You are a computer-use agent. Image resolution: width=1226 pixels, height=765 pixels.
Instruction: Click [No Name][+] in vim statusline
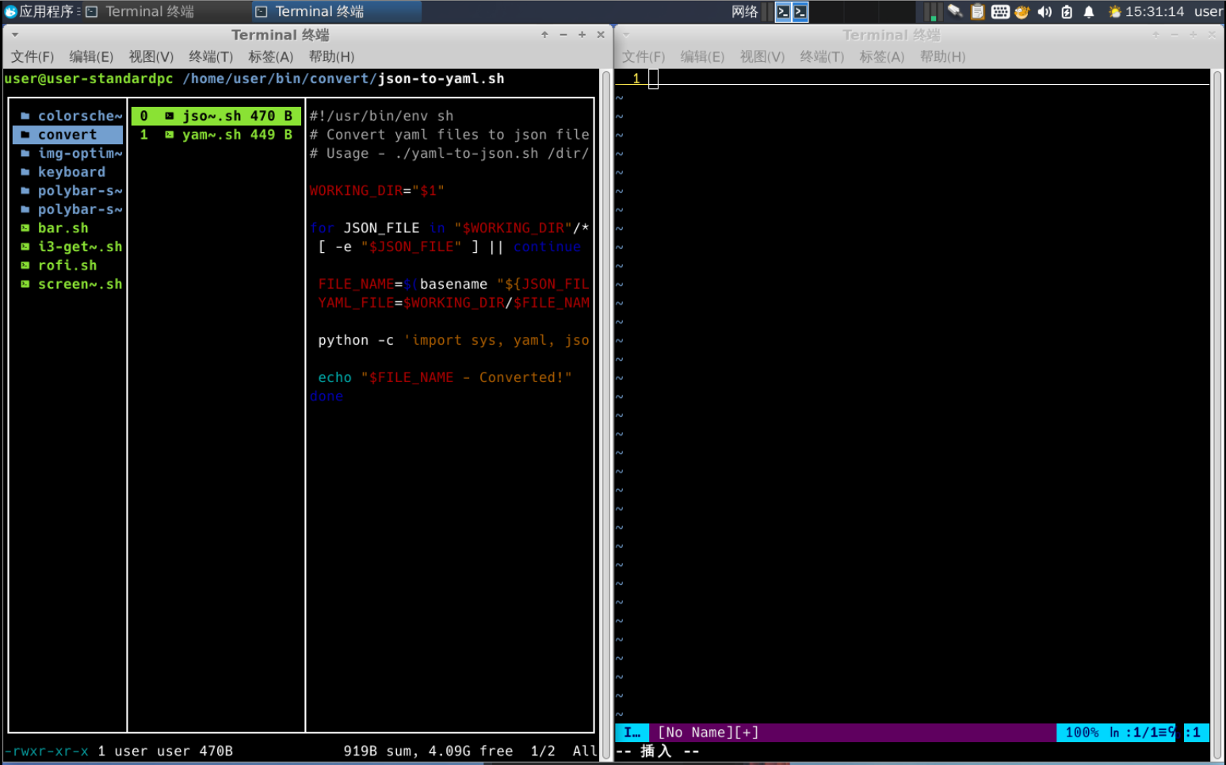point(708,732)
